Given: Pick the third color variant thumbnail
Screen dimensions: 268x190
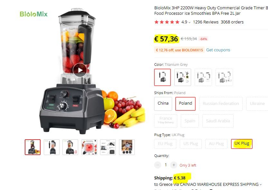Looking at the screenshot, I should click(x=203, y=77).
